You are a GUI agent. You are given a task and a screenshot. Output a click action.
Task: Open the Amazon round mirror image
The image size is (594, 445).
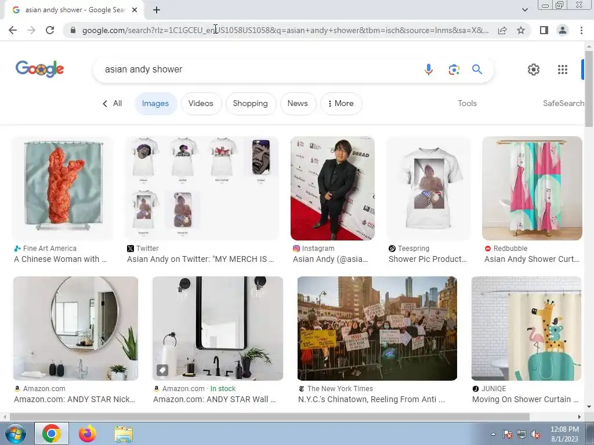pos(76,329)
